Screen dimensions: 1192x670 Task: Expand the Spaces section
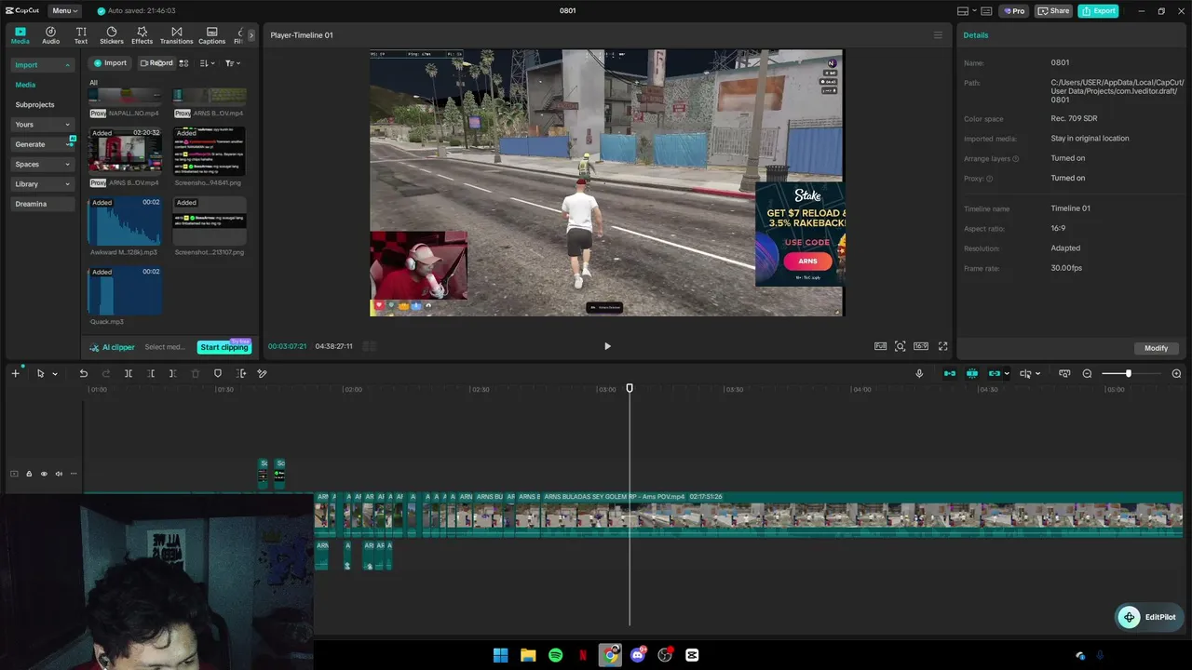pos(43,165)
